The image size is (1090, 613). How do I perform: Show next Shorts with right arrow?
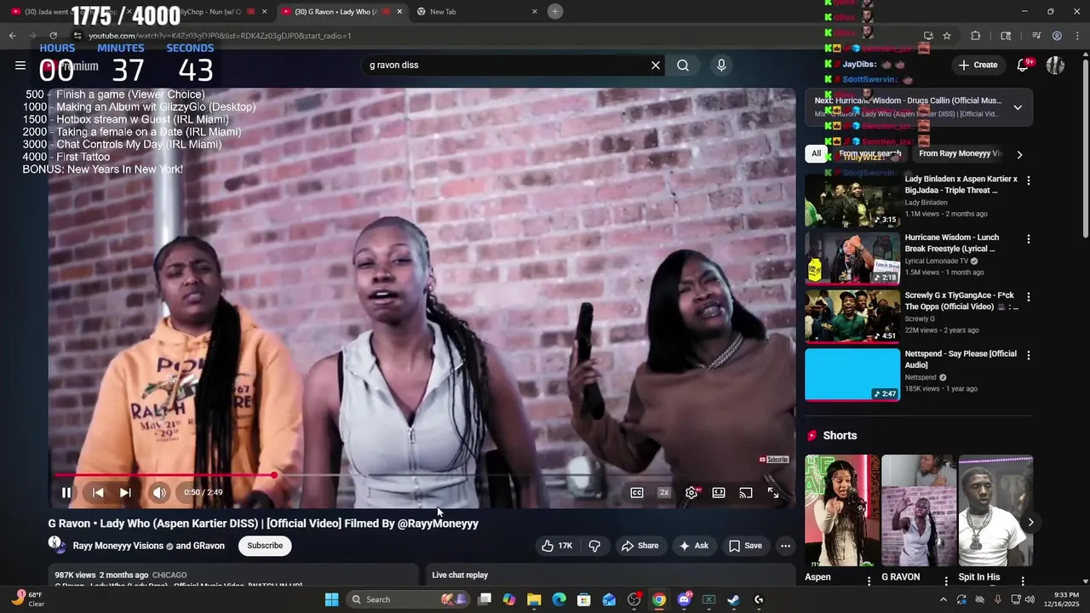[1030, 522]
